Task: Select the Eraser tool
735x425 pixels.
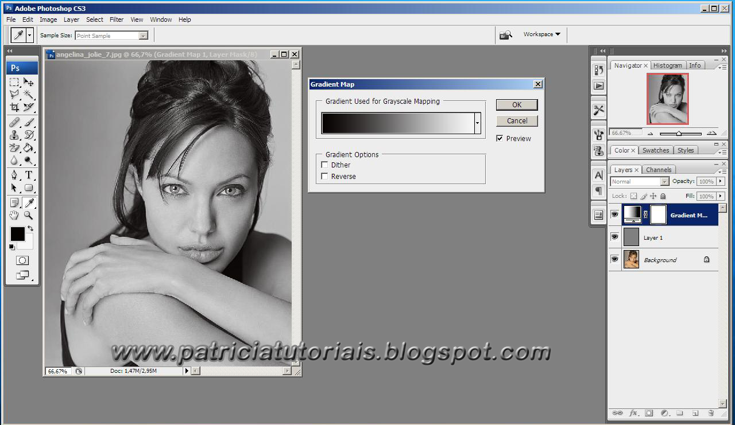Action: [15, 147]
